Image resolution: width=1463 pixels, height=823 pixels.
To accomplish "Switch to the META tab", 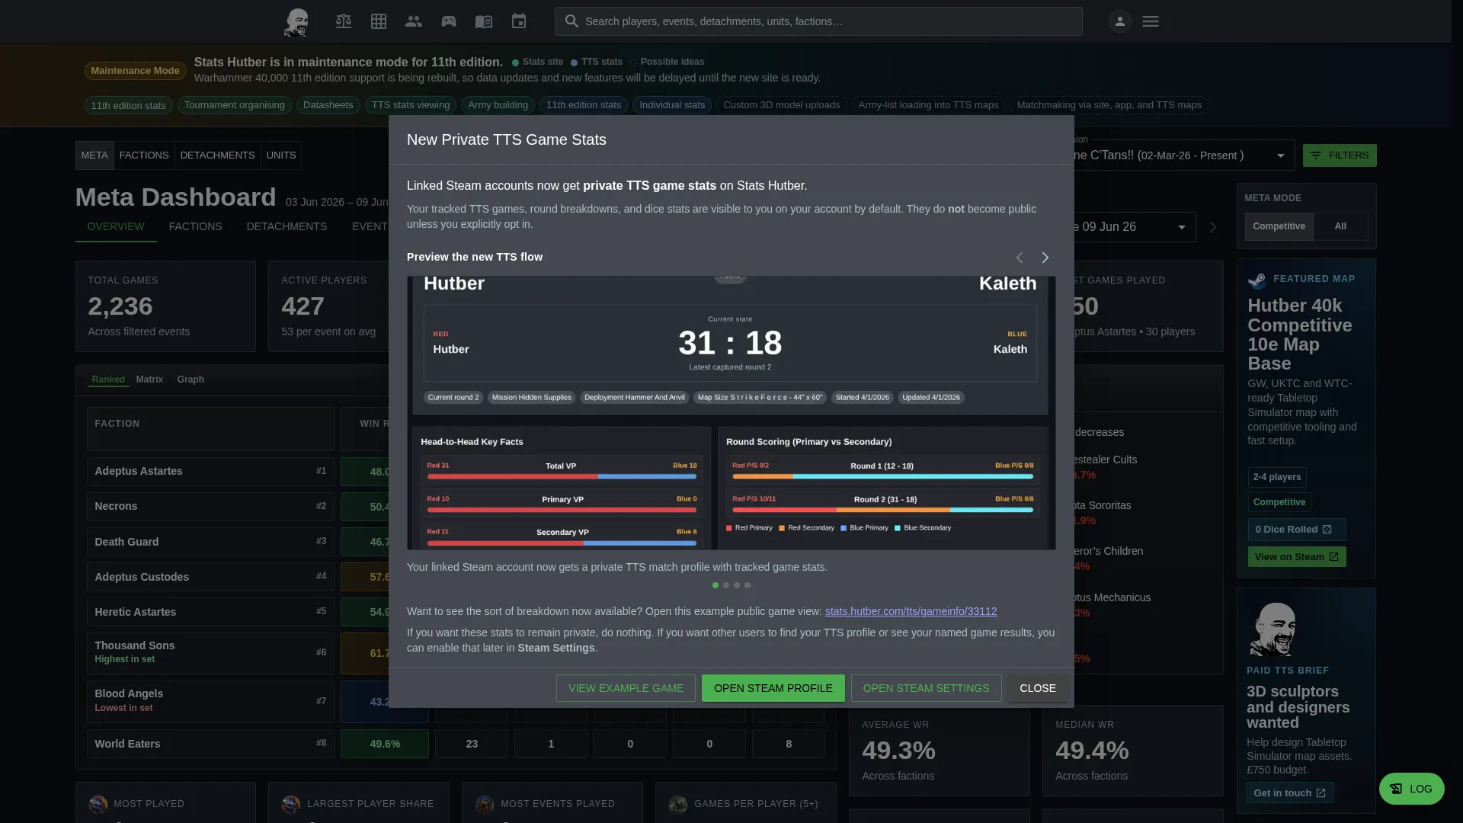I will point(94,155).
